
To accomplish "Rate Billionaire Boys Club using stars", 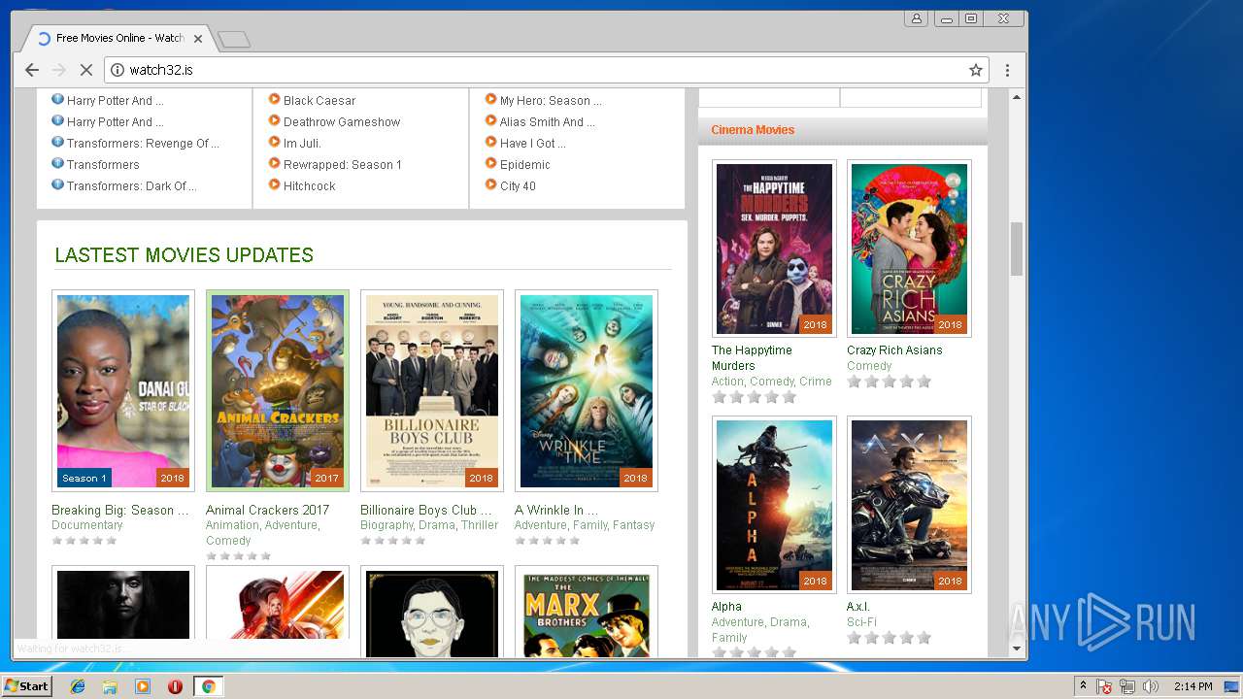I will (x=392, y=541).
